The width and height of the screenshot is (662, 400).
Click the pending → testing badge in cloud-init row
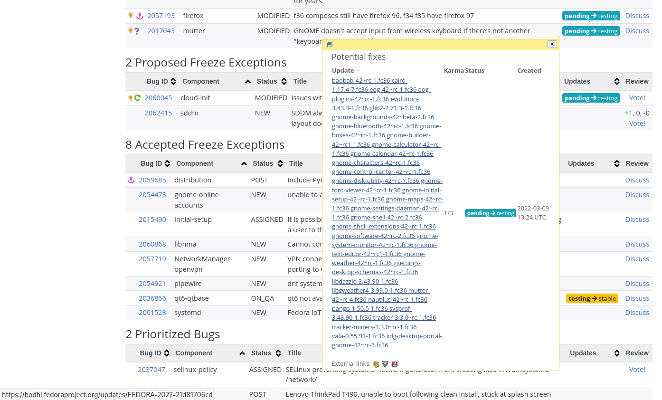point(591,98)
